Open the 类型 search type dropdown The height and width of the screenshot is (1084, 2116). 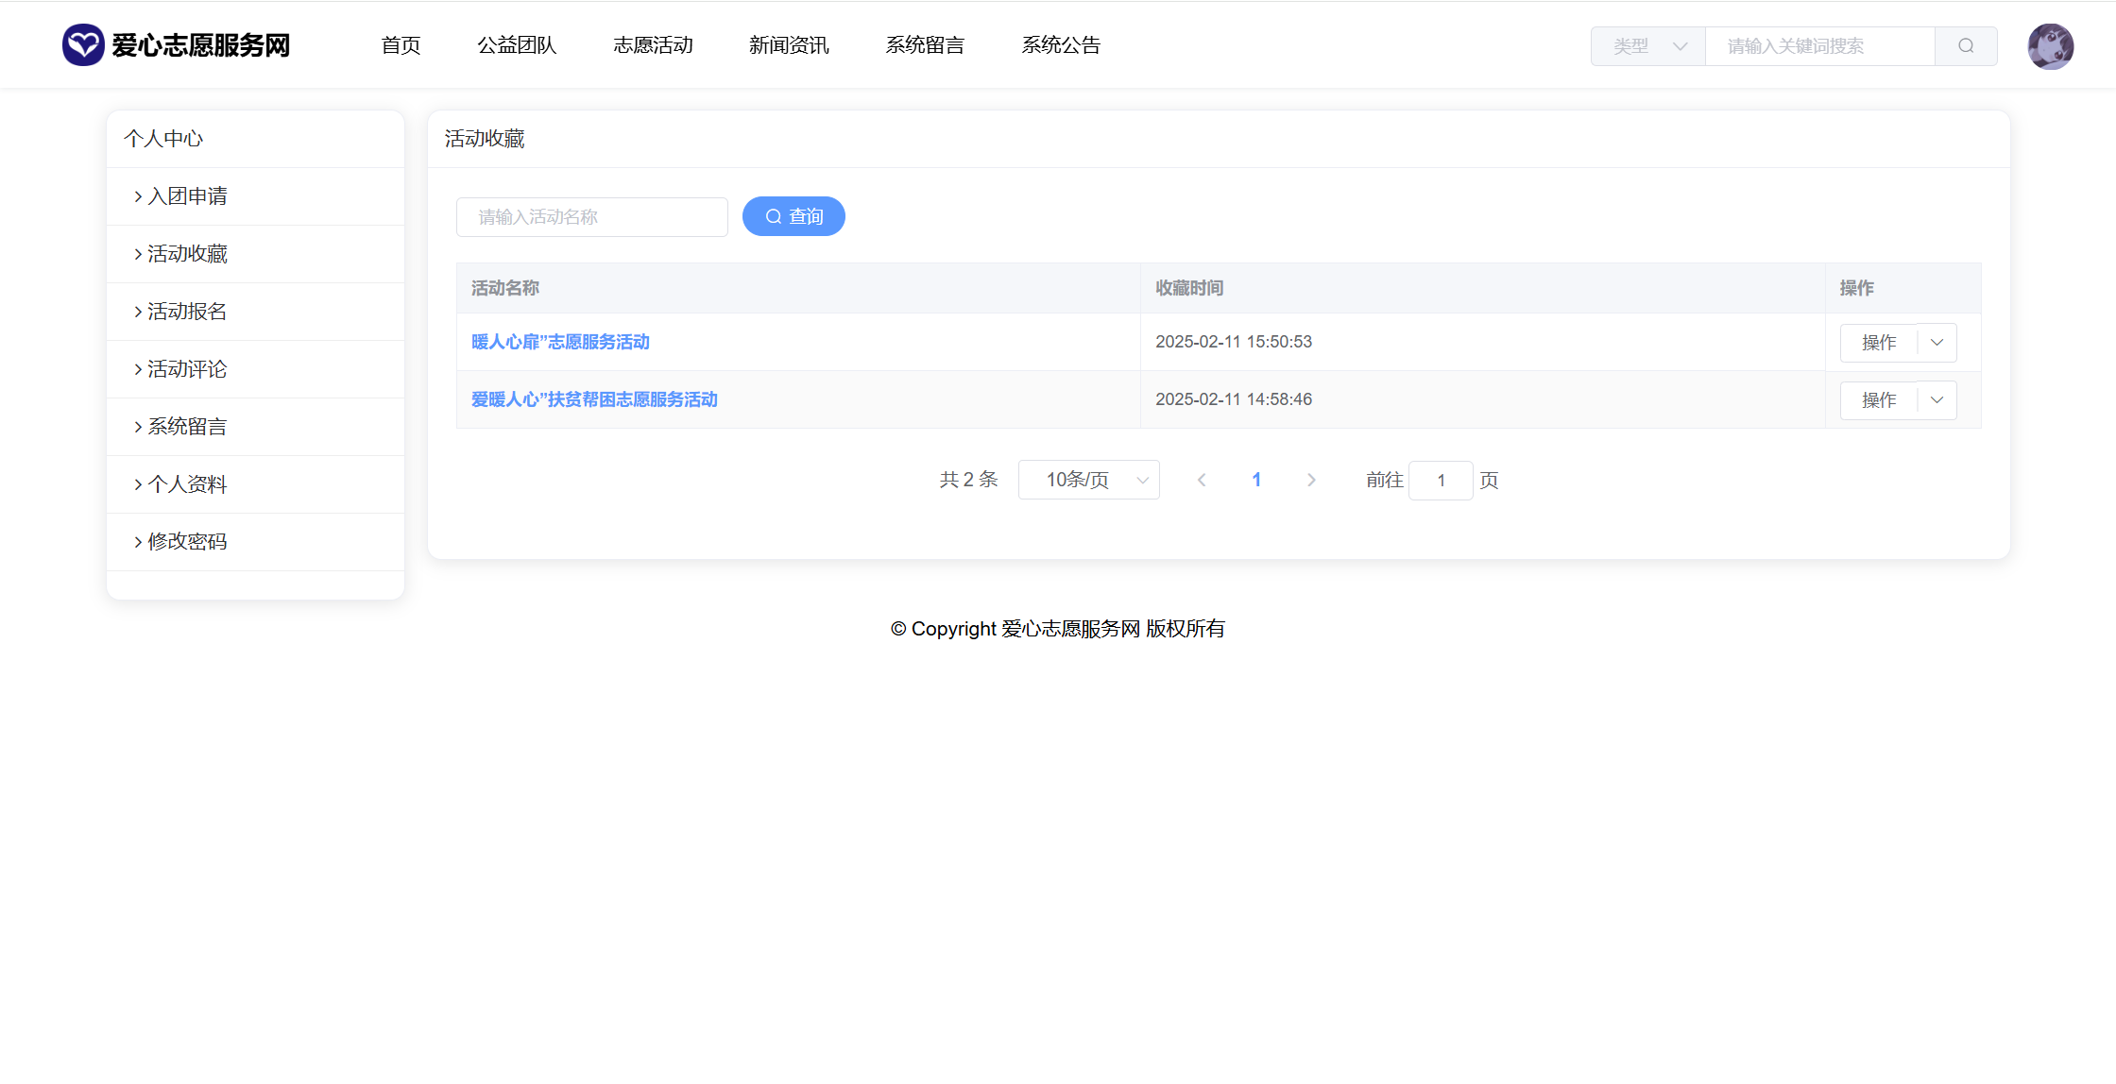tap(1648, 46)
